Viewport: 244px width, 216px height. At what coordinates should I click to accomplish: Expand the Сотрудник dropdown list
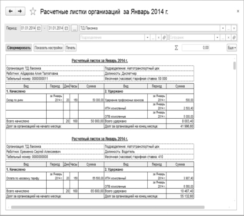click(217, 37)
